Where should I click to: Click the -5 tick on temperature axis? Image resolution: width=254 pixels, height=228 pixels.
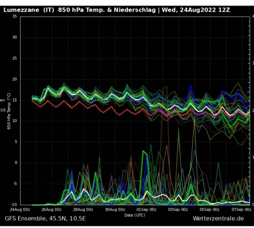tap(14, 184)
